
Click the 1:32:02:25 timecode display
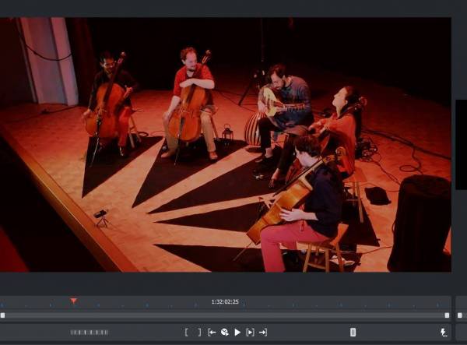[225, 302]
